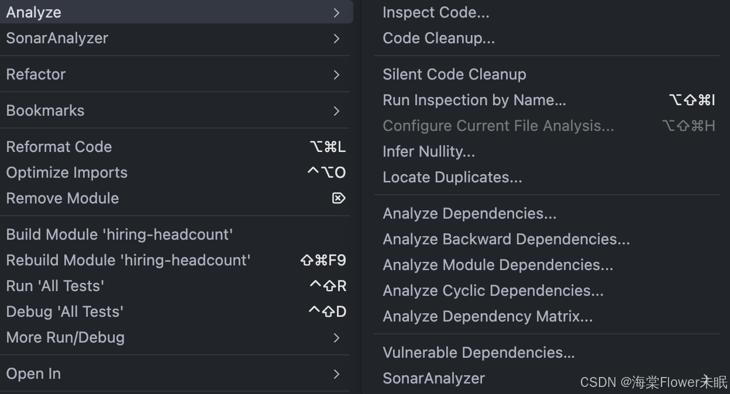Click the Remove Module delete icon

coord(339,199)
